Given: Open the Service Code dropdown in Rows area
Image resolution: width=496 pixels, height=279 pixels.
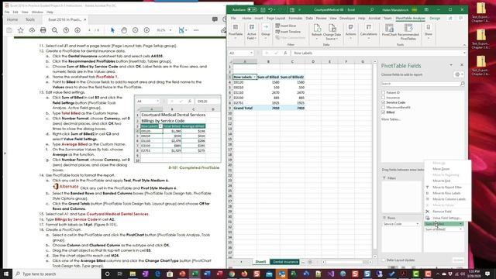Looking at the screenshot, I should [417, 224].
